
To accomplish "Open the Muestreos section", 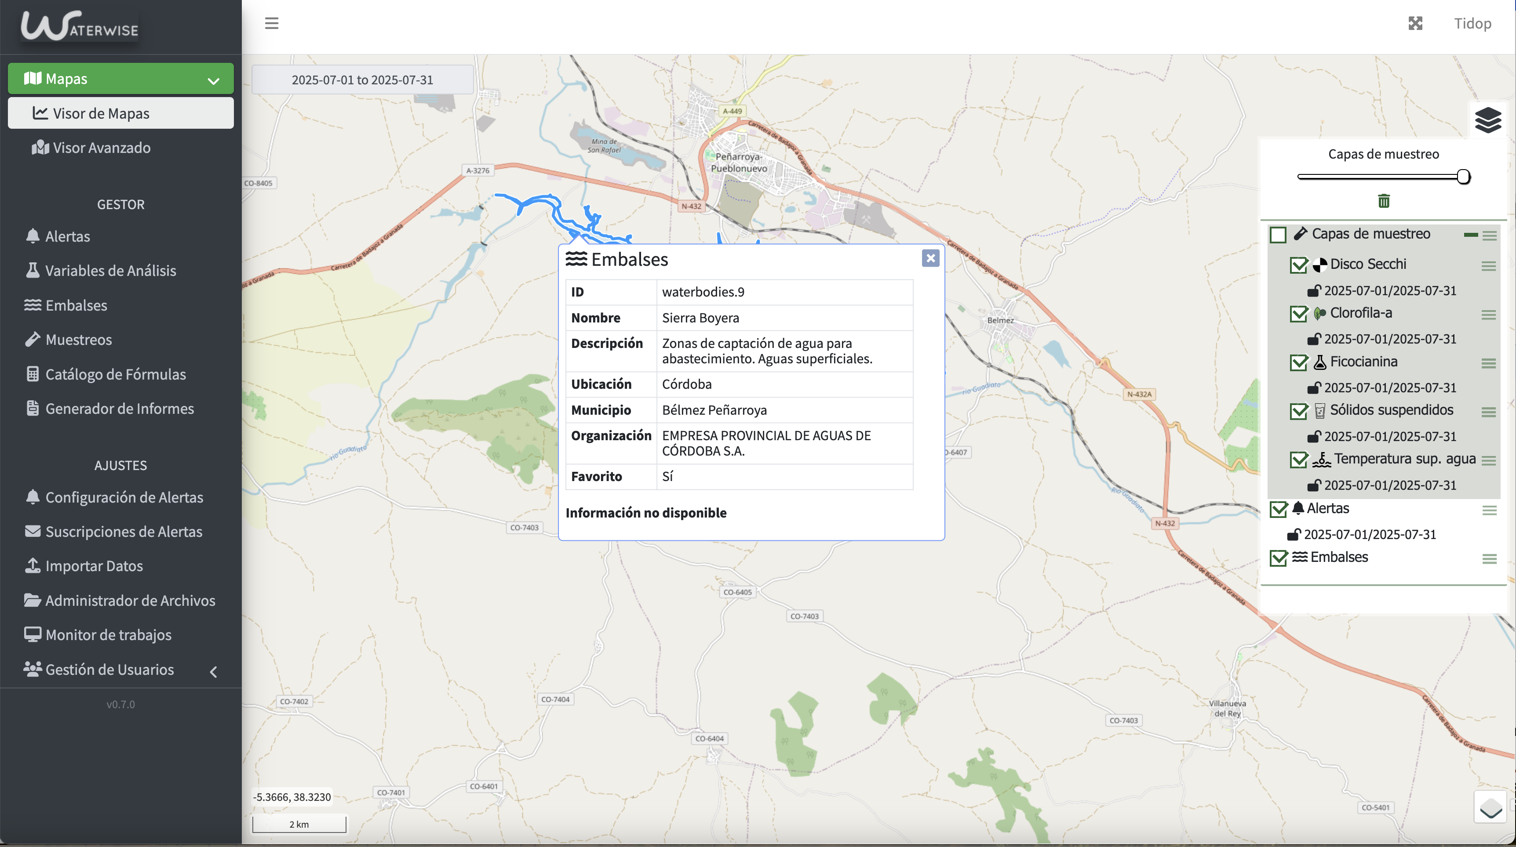I will click(120, 339).
